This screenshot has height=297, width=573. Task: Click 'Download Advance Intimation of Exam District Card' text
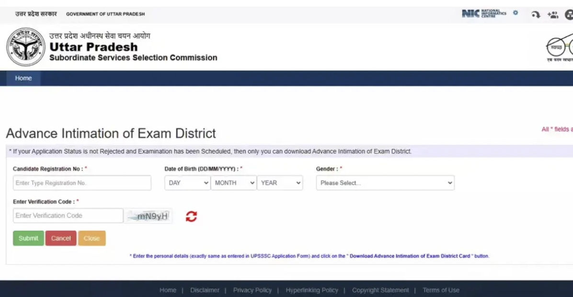(410, 256)
